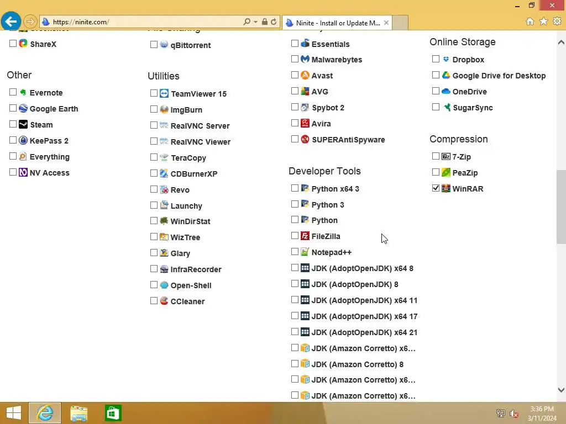Viewport: 566px width, 424px height.
Task: Refresh the page with the reload button
Action: 274,22
